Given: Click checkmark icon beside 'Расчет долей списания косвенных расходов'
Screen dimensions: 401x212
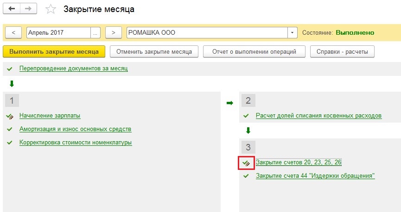Looking at the screenshot, I should tap(246, 116).
